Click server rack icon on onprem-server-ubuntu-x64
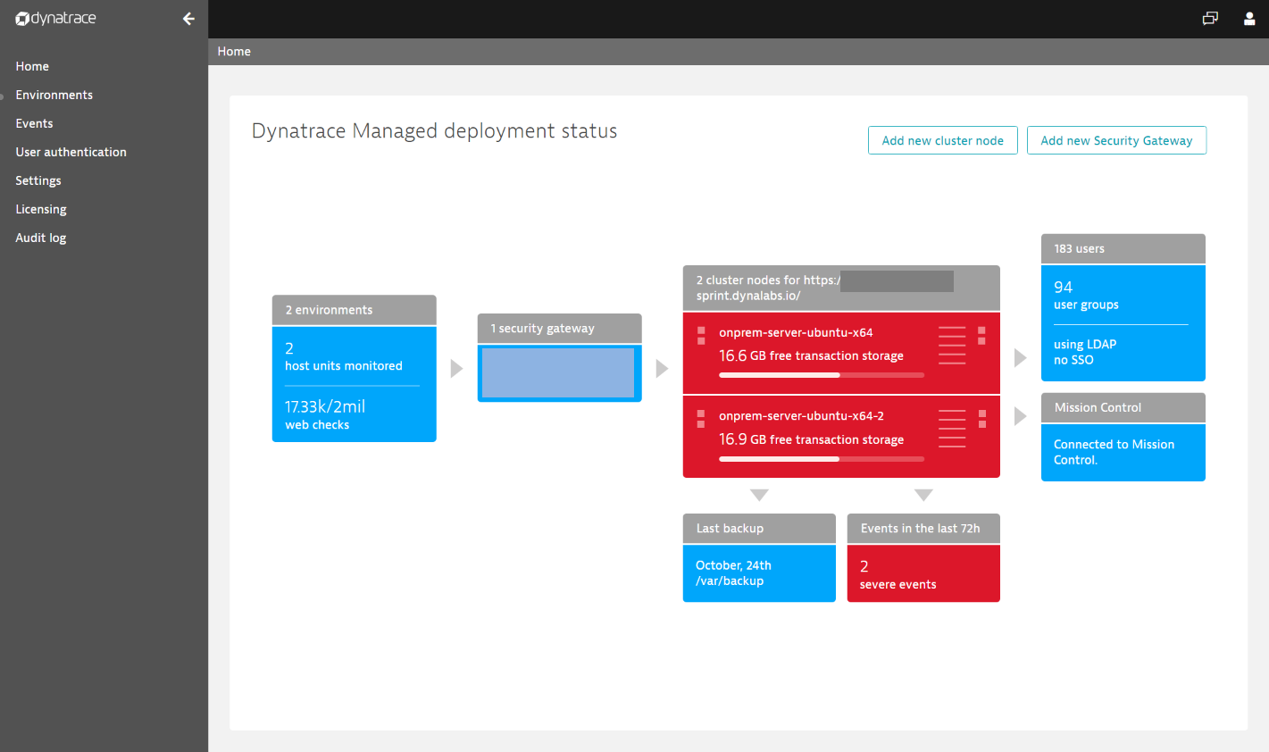Image resolution: width=1269 pixels, height=752 pixels. [952, 345]
